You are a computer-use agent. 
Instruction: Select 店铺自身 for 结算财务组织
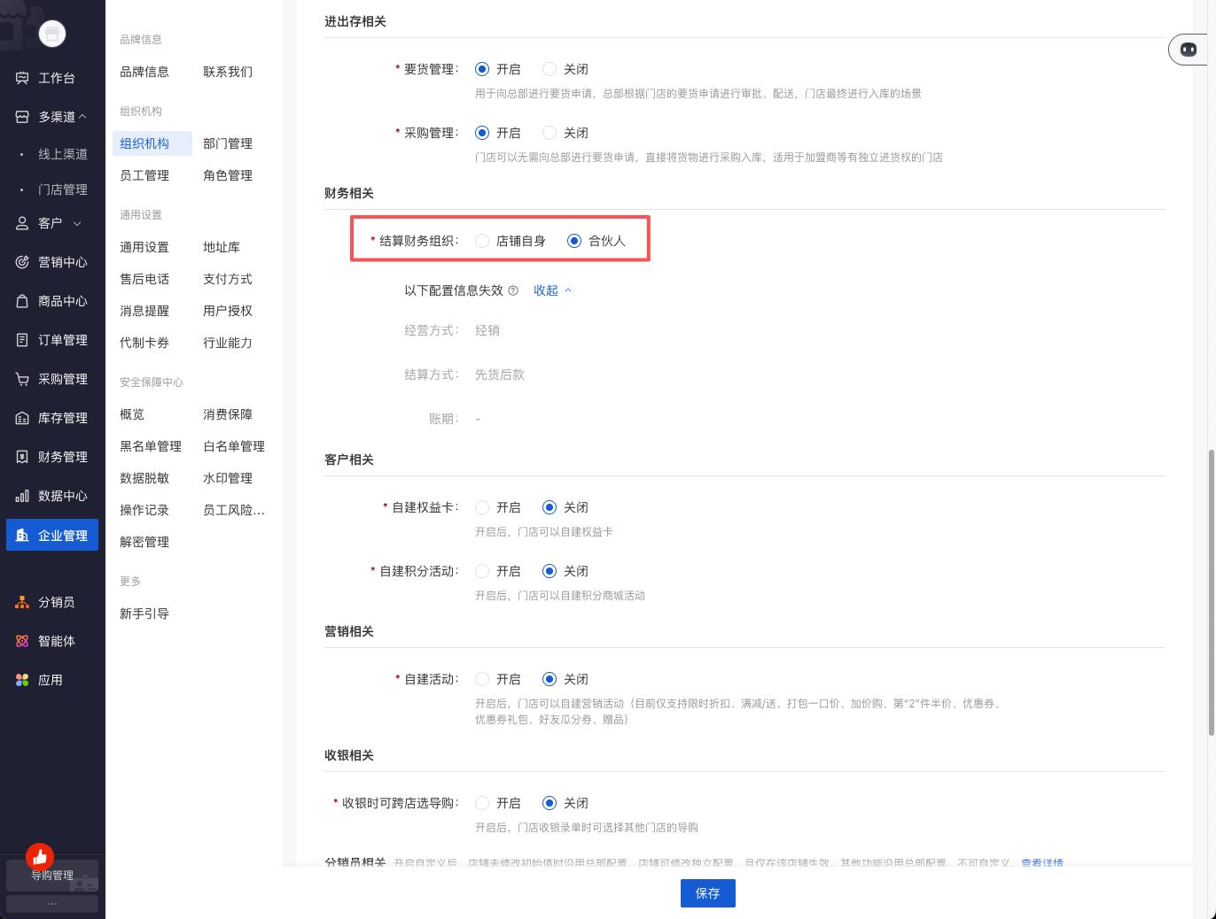pyautogui.click(x=482, y=241)
